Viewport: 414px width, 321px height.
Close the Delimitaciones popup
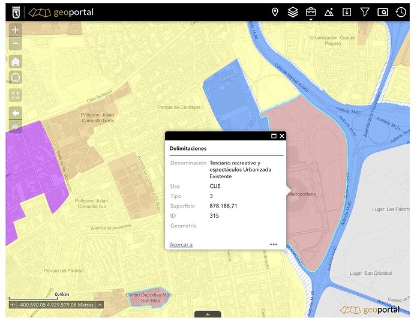tap(282, 136)
